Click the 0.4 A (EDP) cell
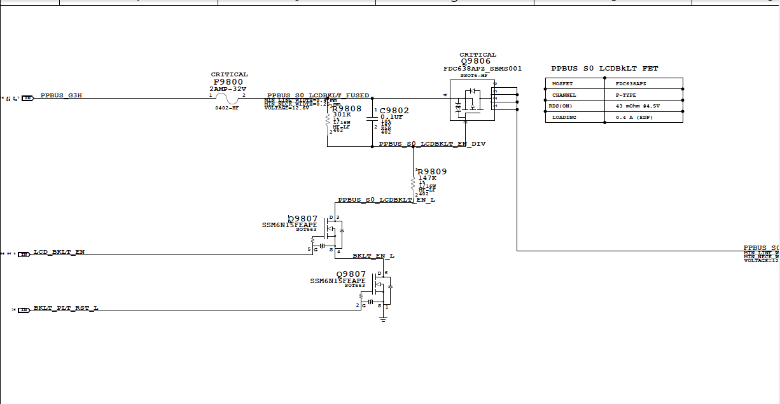This screenshot has width=780, height=404. coord(644,117)
